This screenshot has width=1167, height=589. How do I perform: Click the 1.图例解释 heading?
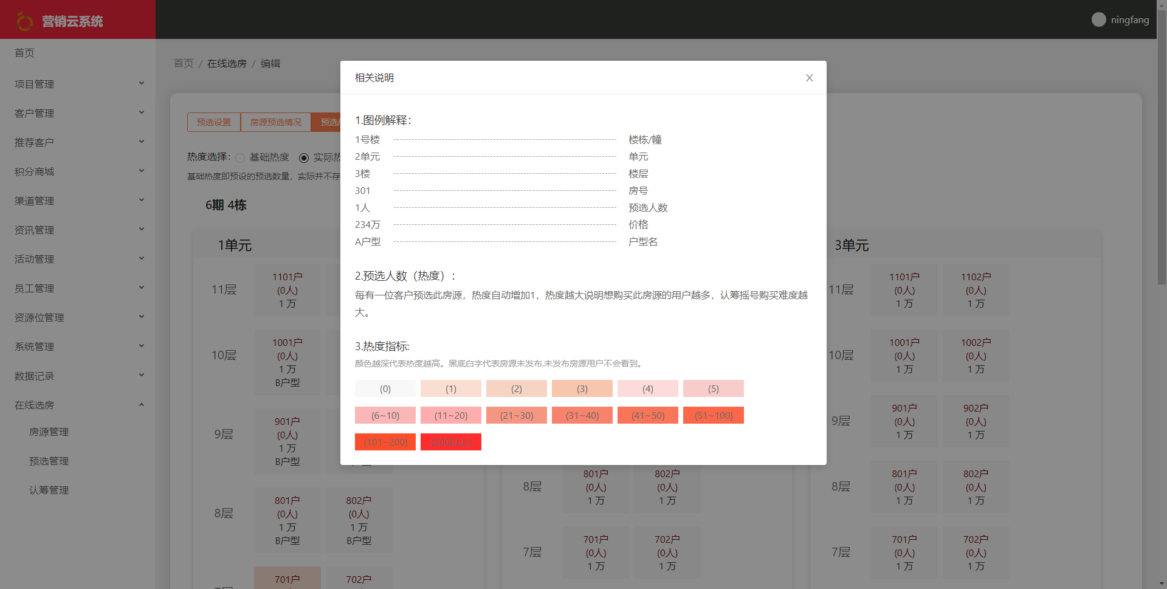383,120
